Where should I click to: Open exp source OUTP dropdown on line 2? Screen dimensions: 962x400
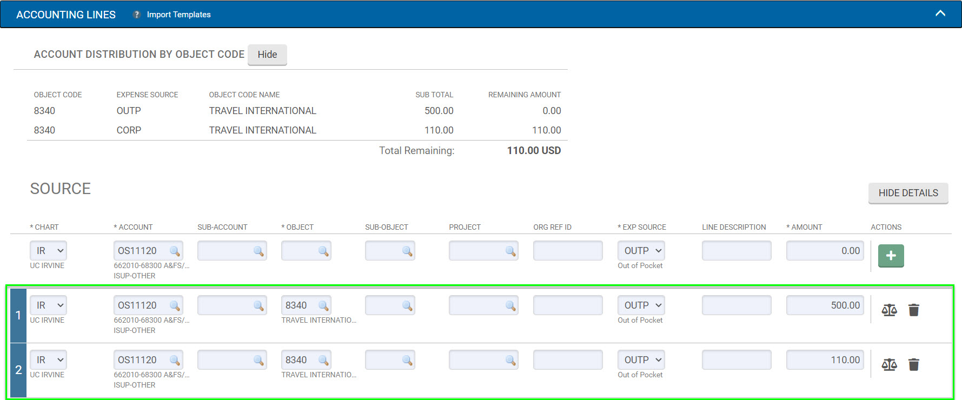click(x=641, y=360)
